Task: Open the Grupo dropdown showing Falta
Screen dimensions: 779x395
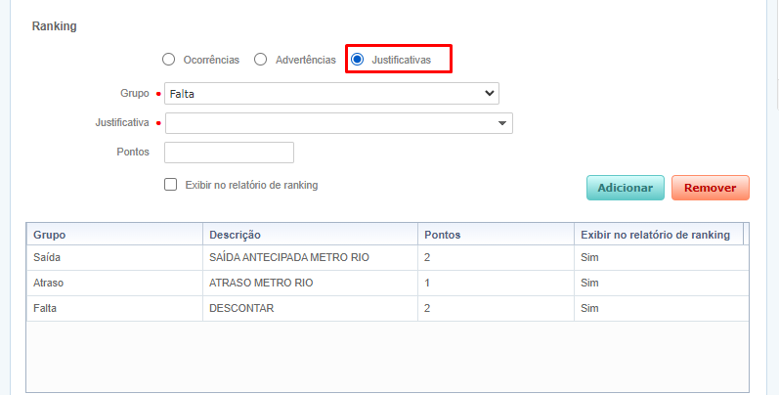Action: pyautogui.click(x=331, y=94)
